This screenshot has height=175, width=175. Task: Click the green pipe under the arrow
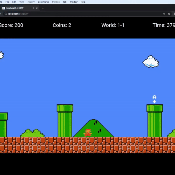pos(155,121)
